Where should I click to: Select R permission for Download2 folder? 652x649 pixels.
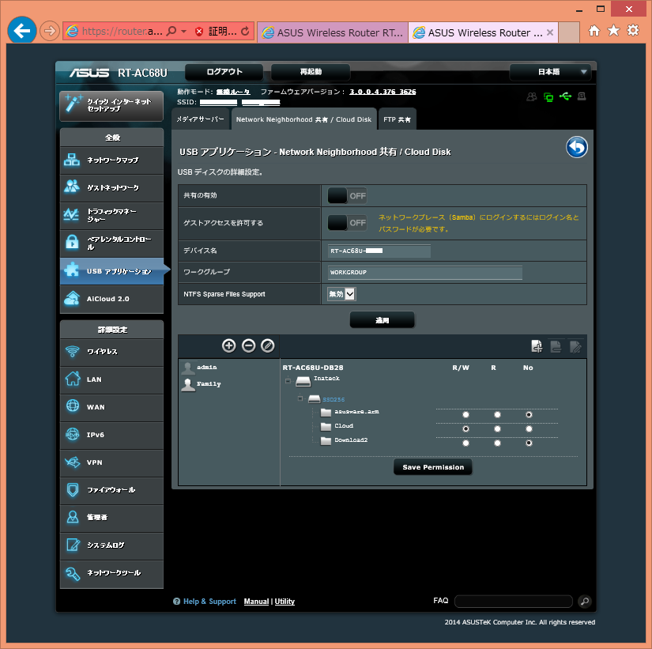point(497,443)
